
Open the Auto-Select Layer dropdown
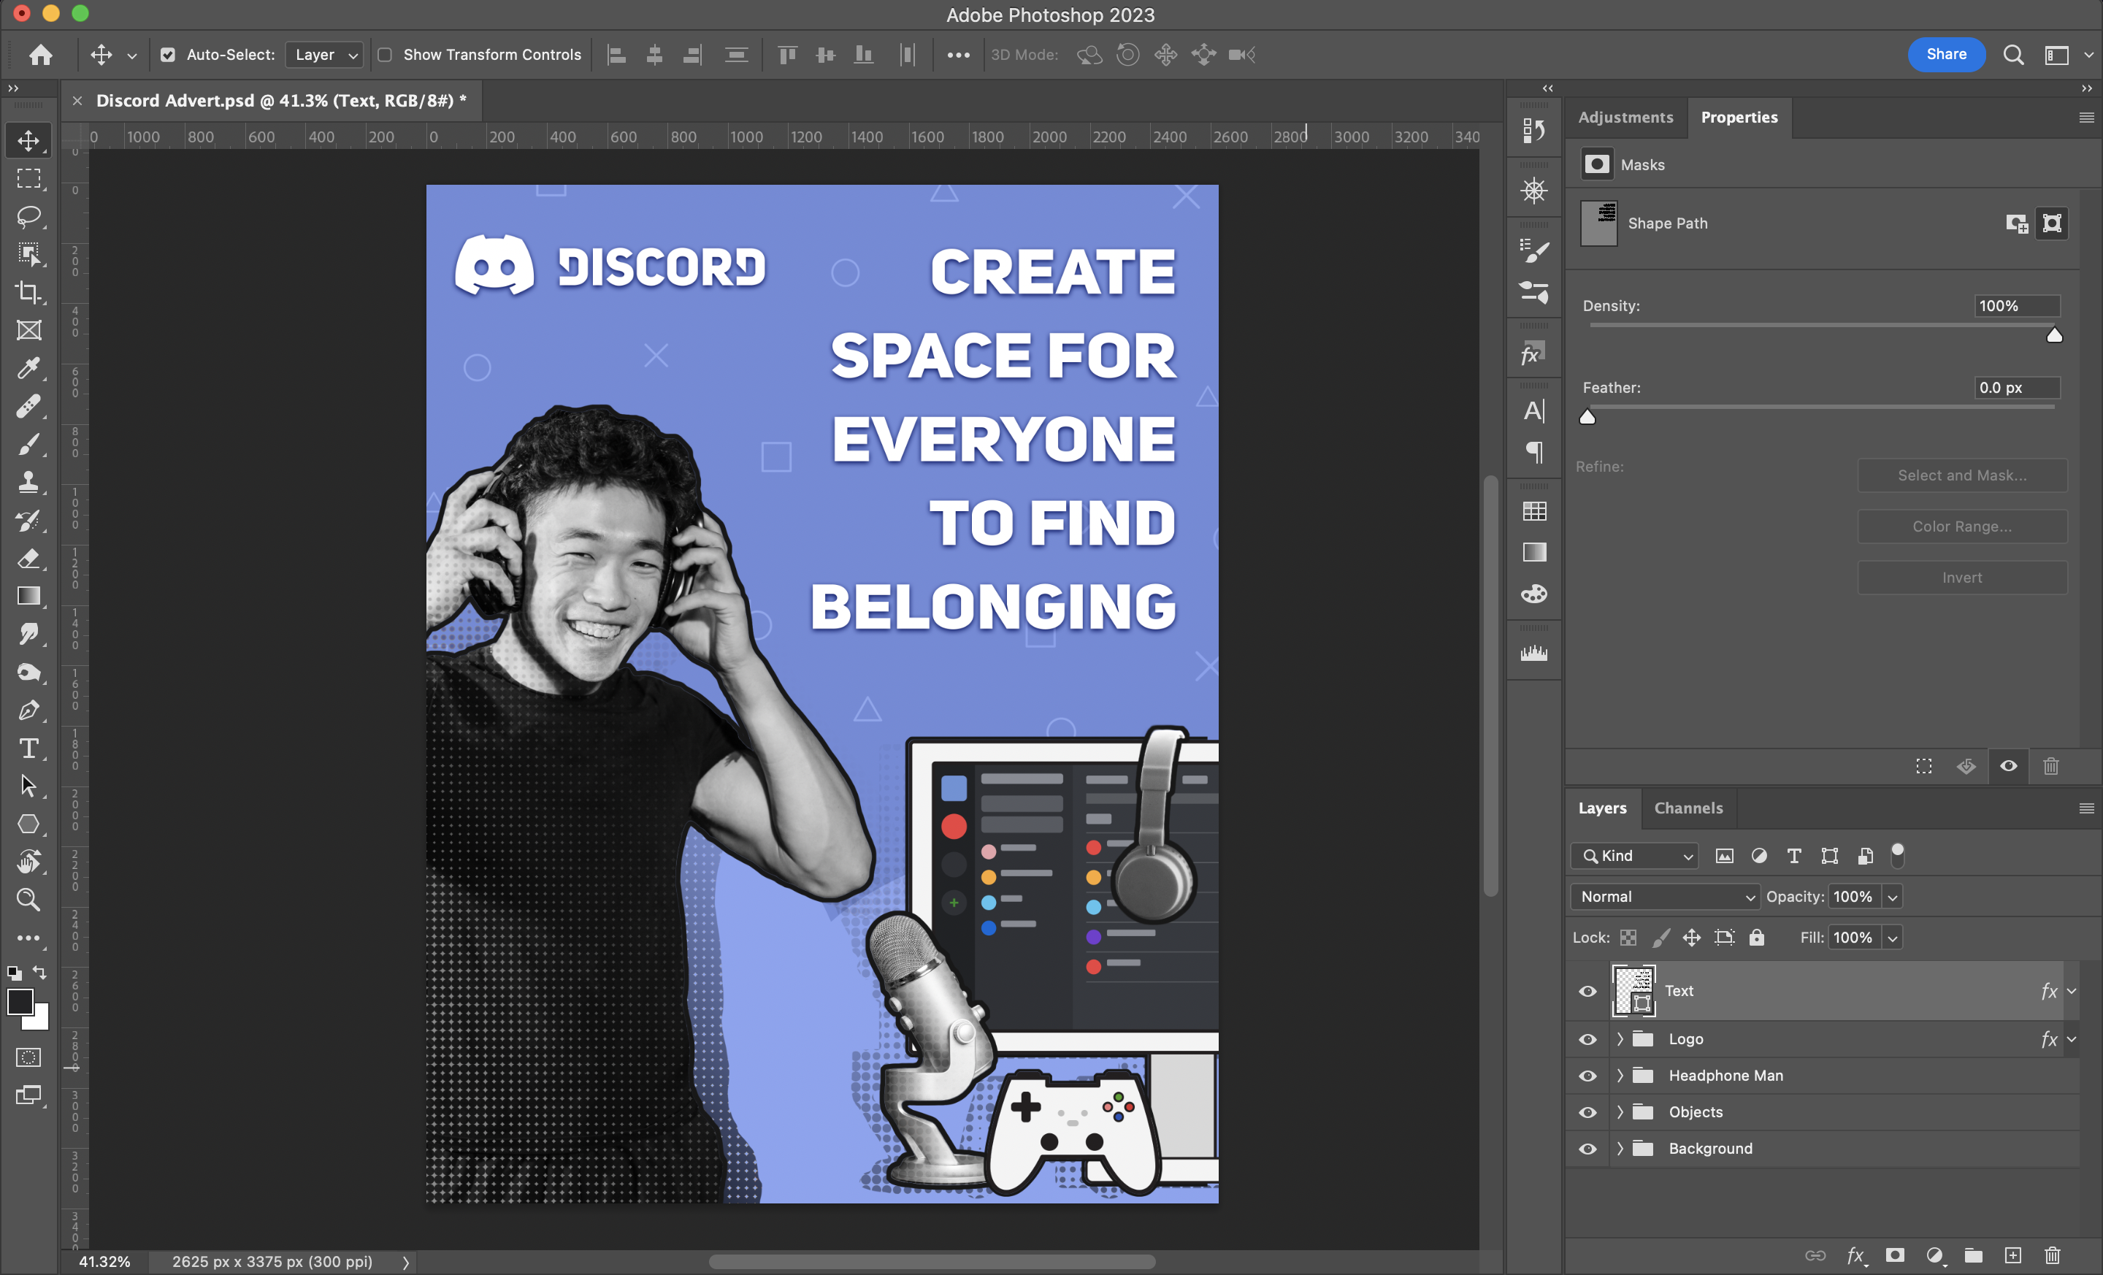324,55
